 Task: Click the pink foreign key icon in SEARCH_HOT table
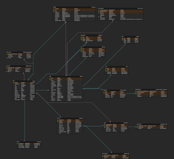click(6, 72)
